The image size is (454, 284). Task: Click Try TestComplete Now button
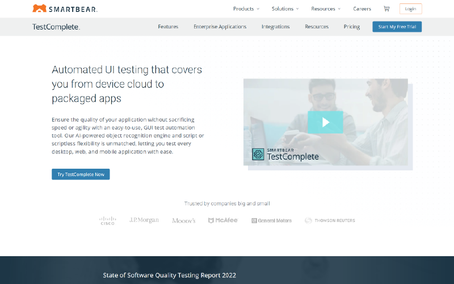pos(81,174)
